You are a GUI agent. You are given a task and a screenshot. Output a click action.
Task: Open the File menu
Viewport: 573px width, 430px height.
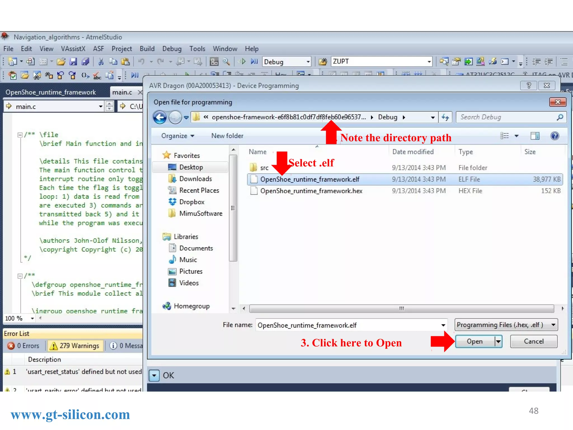click(x=8, y=49)
